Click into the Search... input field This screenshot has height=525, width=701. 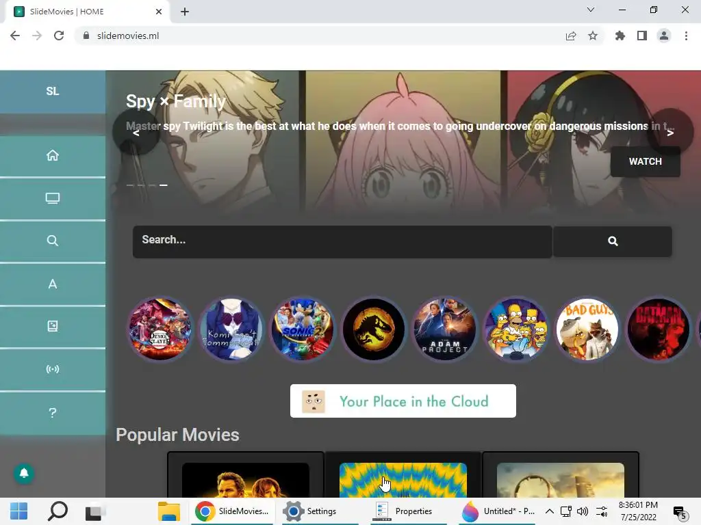coord(342,241)
